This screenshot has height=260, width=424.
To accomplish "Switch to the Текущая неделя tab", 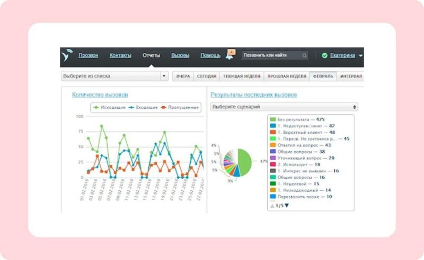I will click(x=242, y=76).
